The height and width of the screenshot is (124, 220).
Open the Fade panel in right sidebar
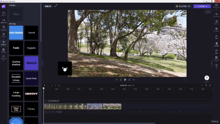point(216,22)
